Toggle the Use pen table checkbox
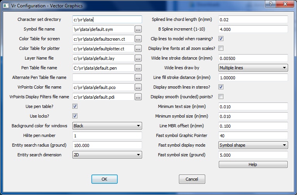This screenshot has height=195, width=297. tap(75, 106)
